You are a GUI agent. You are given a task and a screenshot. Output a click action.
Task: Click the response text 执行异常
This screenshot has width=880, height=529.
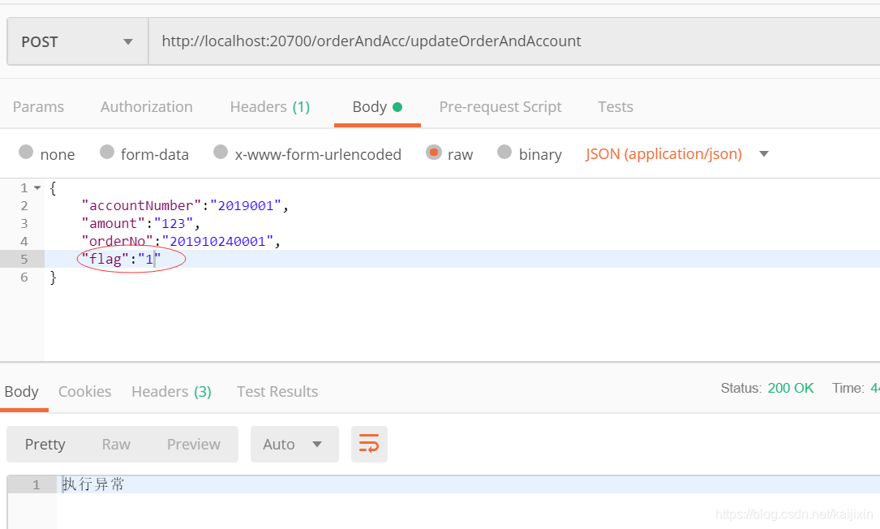pos(93,484)
